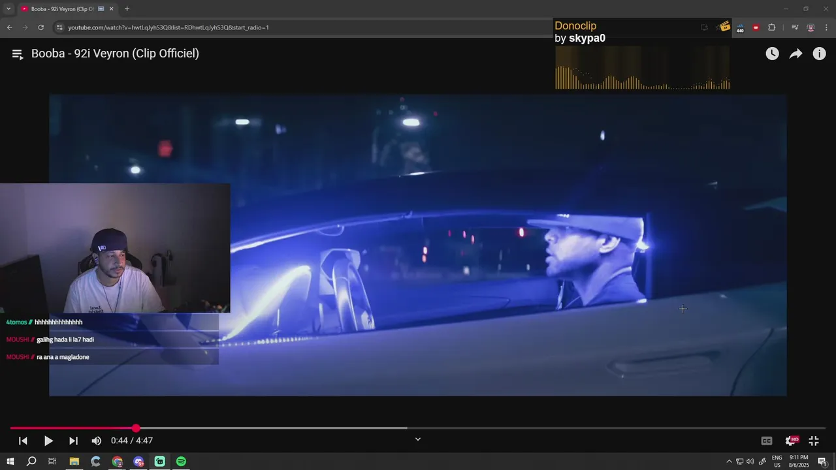The height and width of the screenshot is (470, 836).
Task: Skip to the previous video
Action: pos(23,441)
